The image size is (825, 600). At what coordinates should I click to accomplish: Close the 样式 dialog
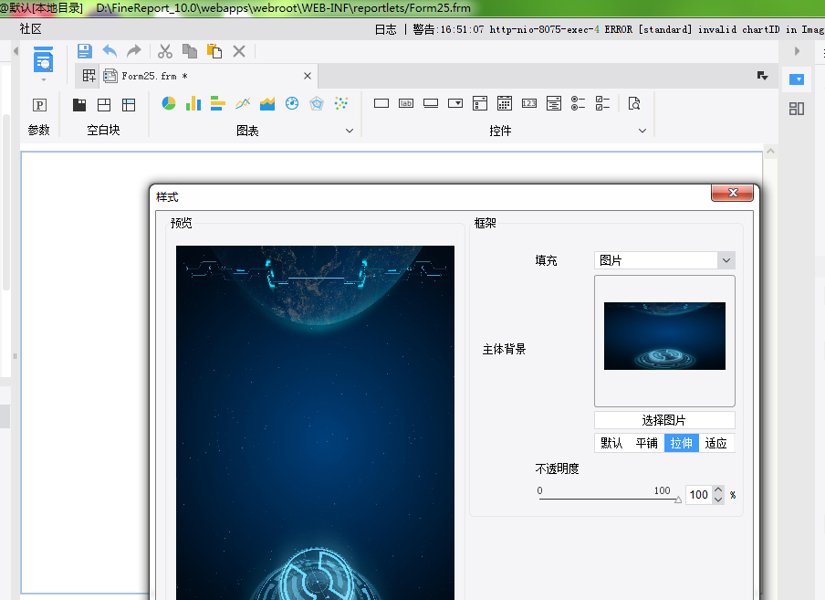pyautogui.click(x=733, y=193)
